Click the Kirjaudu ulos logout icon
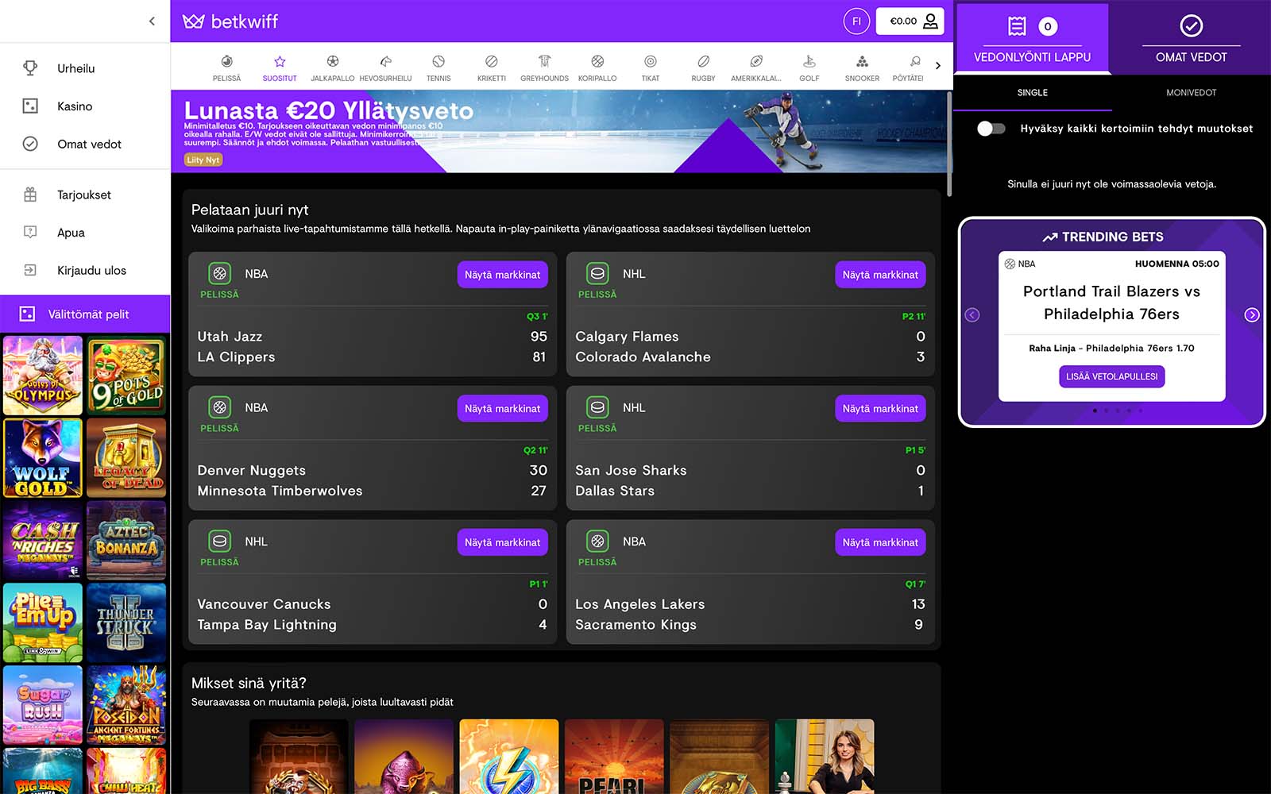 [x=30, y=270]
